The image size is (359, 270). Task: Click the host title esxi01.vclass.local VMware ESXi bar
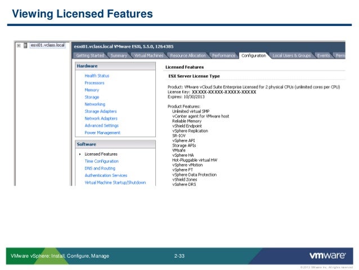click(124, 47)
